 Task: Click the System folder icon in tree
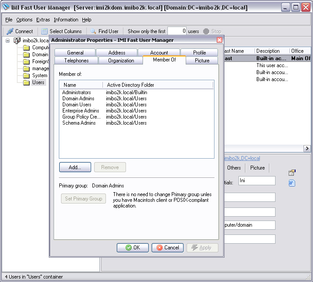26,75
